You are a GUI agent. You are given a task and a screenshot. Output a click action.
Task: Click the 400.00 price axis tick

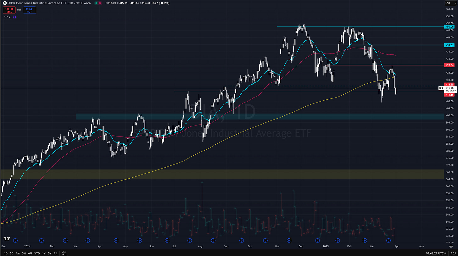click(450, 115)
